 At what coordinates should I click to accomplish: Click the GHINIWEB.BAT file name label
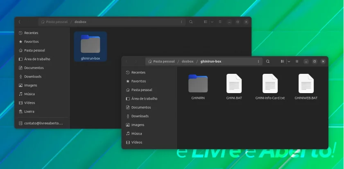tap(306, 98)
